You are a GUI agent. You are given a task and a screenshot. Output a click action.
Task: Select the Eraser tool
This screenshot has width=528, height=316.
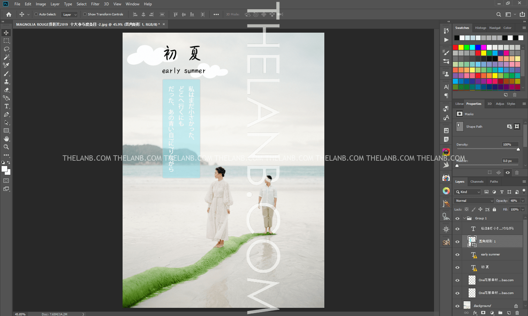click(6, 90)
